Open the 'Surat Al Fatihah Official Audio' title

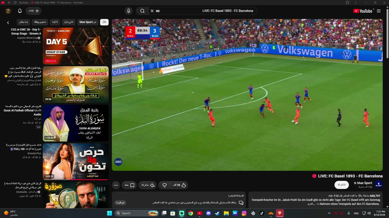pyautogui.click(x=22, y=111)
